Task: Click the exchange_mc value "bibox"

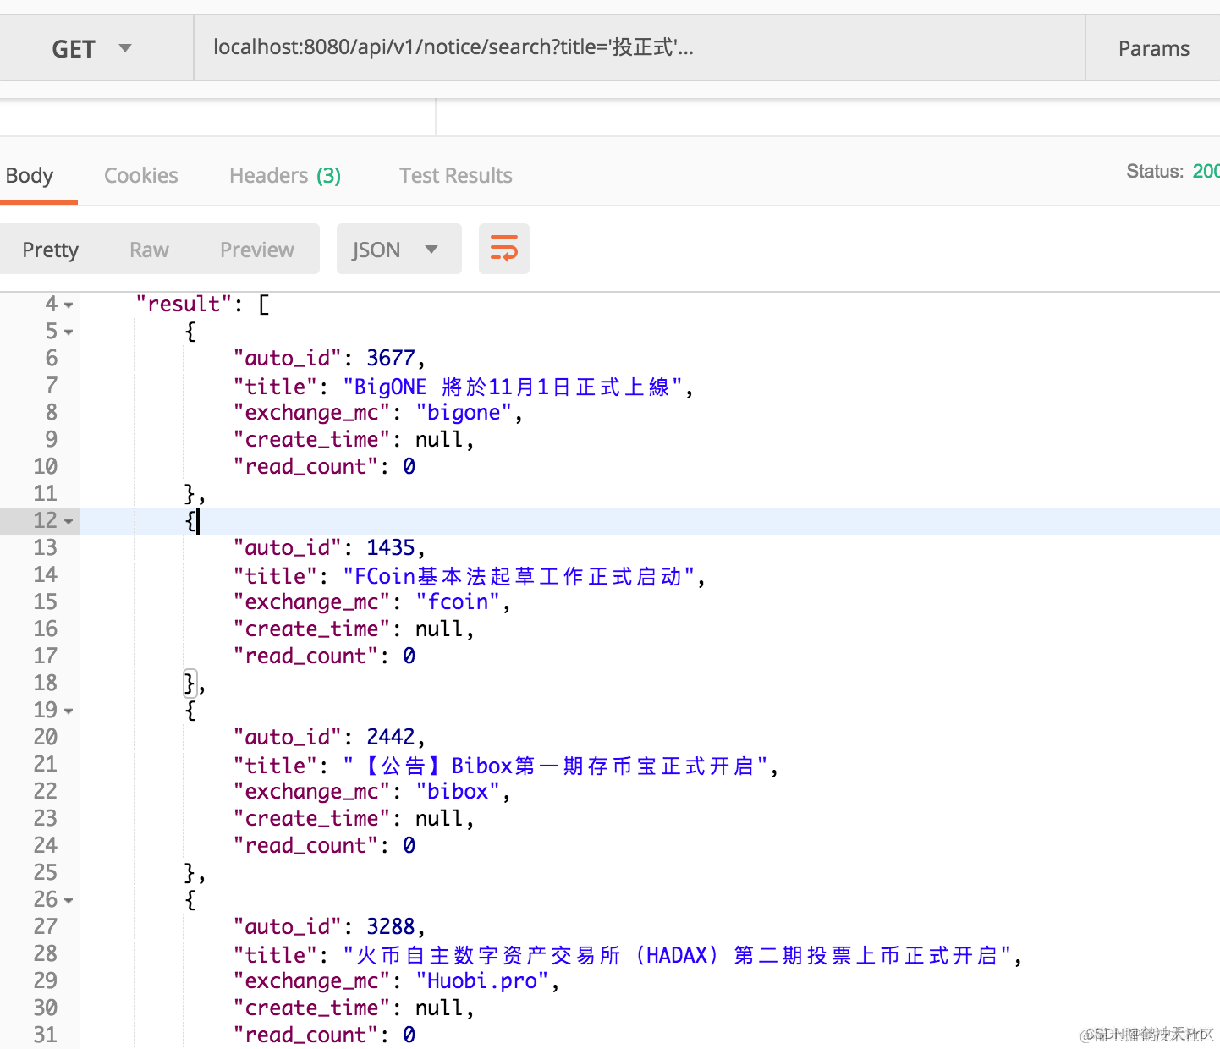Action: (458, 792)
